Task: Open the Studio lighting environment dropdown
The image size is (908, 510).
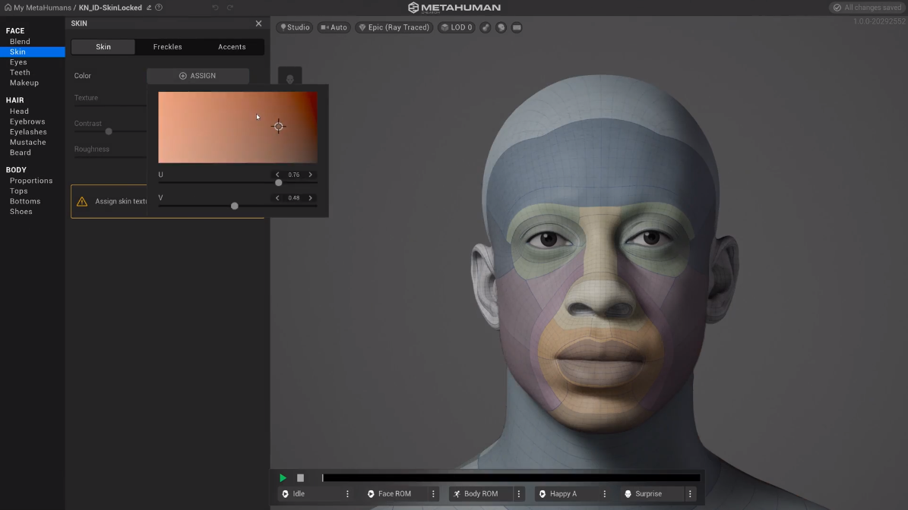Action: point(296,27)
